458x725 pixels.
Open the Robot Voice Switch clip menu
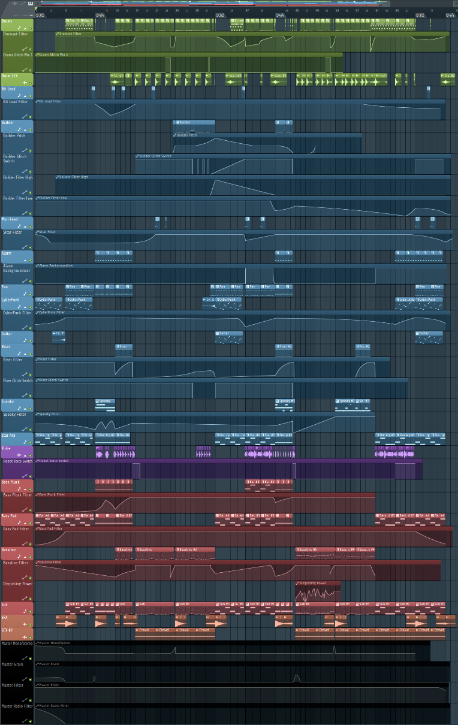(x=37, y=461)
